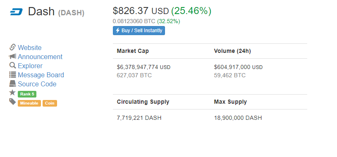Click the megaphone icon beside Announcement
The width and height of the screenshot is (337, 157).
[12, 57]
